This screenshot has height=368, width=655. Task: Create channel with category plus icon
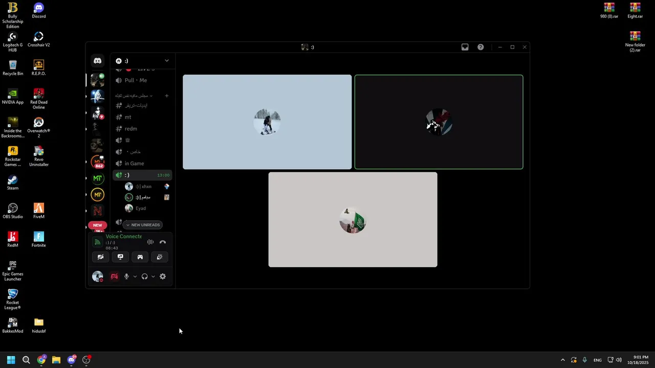[x=166, y=96]
